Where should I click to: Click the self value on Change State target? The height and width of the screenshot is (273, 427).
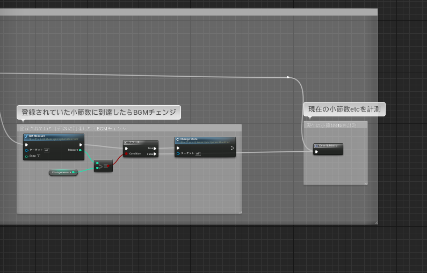(x=198, y=153)
